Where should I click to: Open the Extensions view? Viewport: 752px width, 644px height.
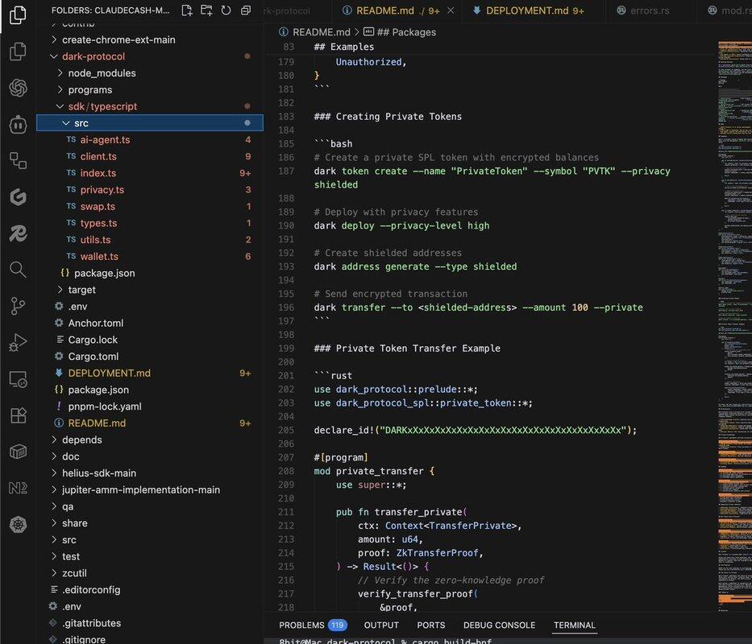coord(18,415)
